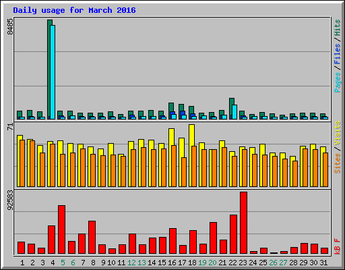The height and width of the screenshot is (270, 345).
Task: Click the x-axis day label 23
Action: coord(243,263)
